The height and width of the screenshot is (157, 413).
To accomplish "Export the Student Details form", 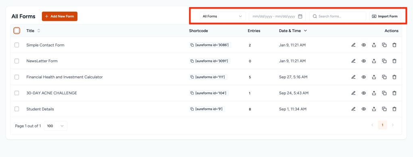I will [374, 109].
